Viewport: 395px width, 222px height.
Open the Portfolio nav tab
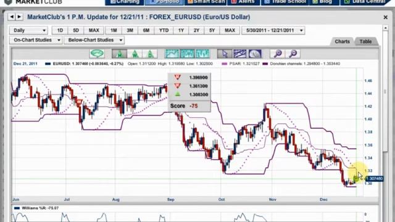coord(164,2)
